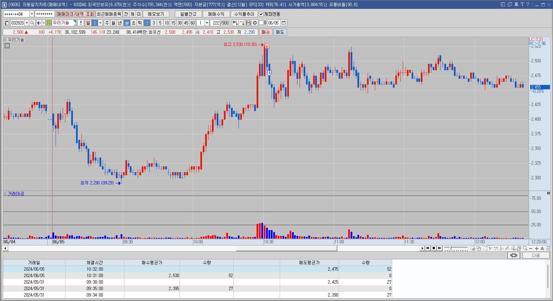Click the 222 candle count input field
Viewport: 553px width, 301px height.
[215, 23]
